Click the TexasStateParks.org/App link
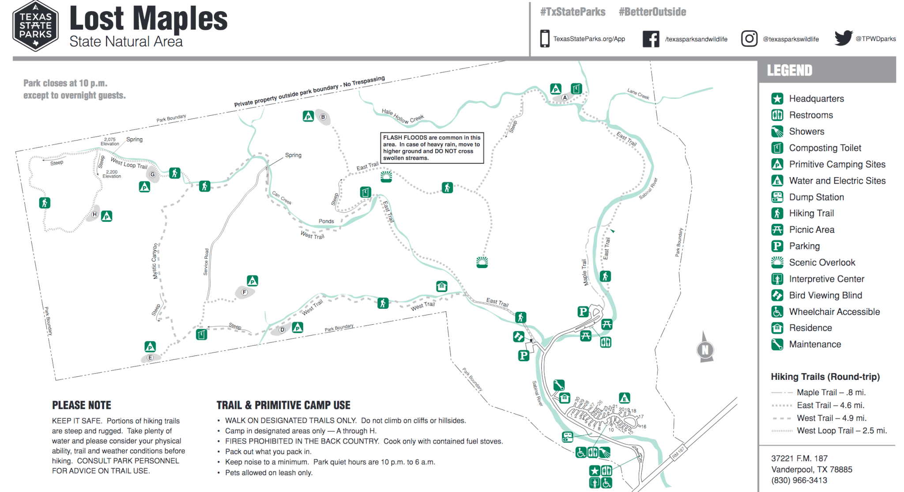 pyautogui.click(x=589, y=39)
